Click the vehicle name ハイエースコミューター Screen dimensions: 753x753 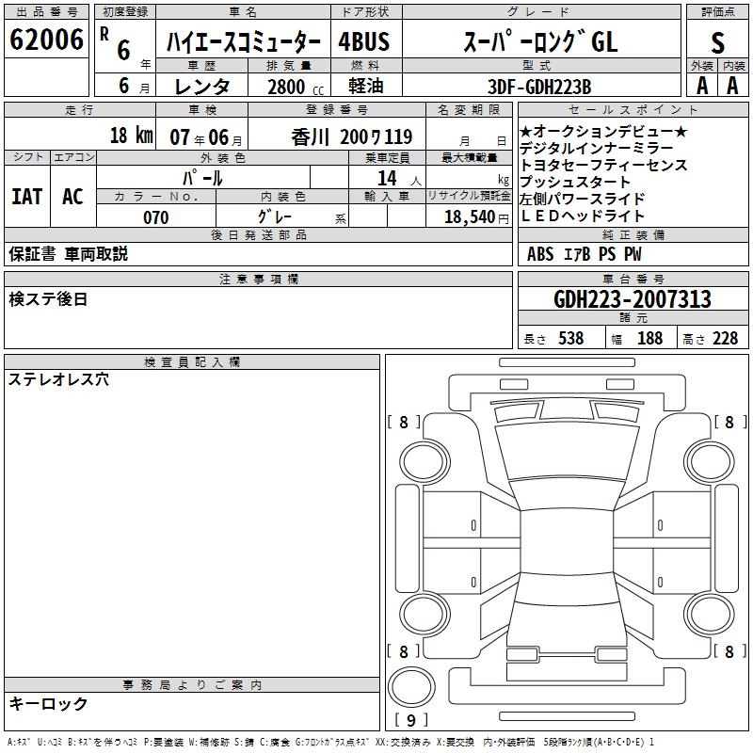click(244, 42)
